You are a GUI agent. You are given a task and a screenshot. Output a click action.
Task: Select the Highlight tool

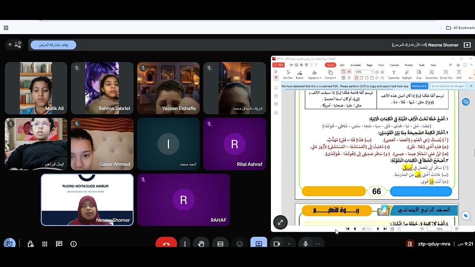(x=407, y=75)
